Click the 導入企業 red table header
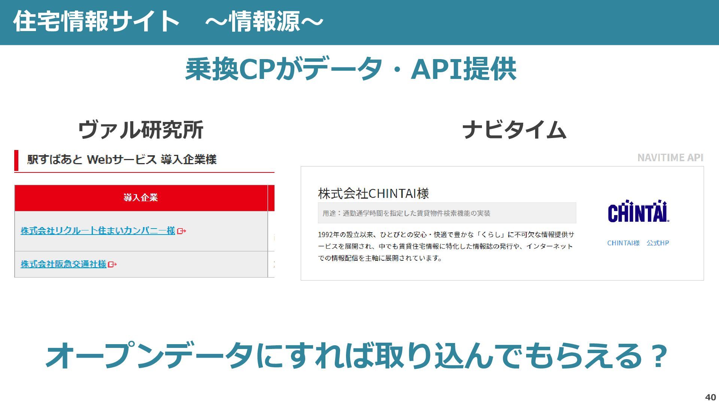The height and width of the screenshot is (404, 719). [141, 198]
